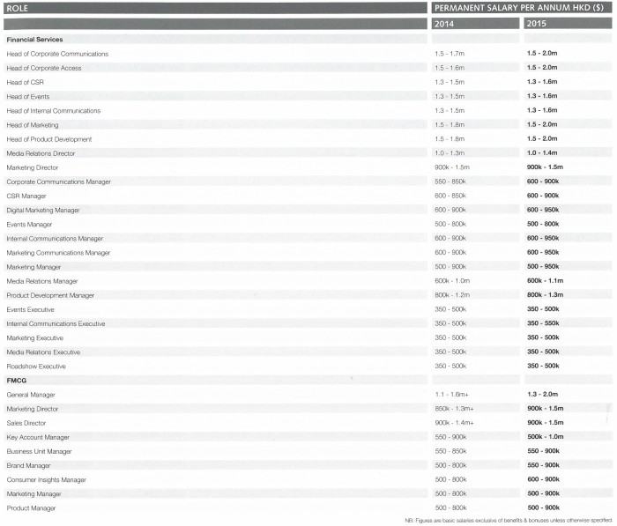This screenshot has width=617, height=526.
Task: Click the CSR Manager role name
Action: 26,196
